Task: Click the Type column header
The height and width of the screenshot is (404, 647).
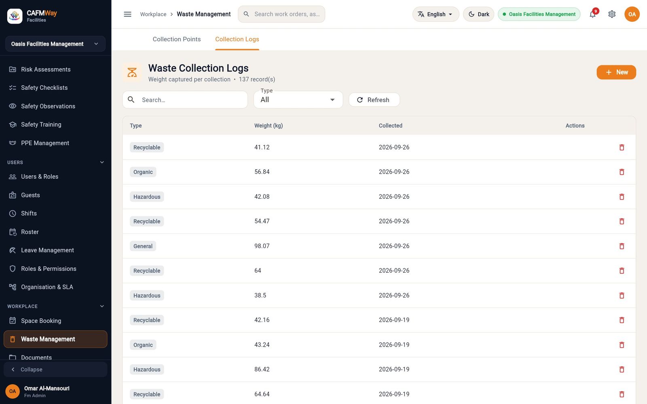Action: tap(135, 126)
